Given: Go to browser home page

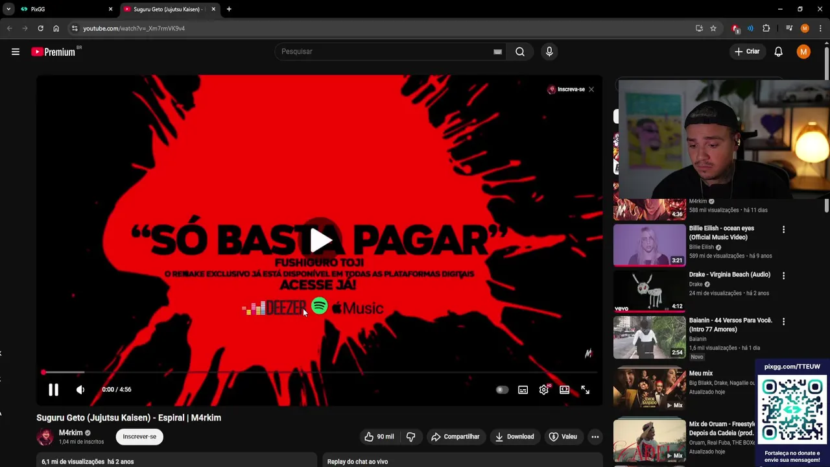Looking at the screenshot, I should coord(56,29).
